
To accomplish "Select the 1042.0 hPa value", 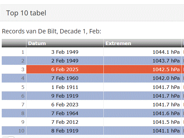I will [166, 78].
